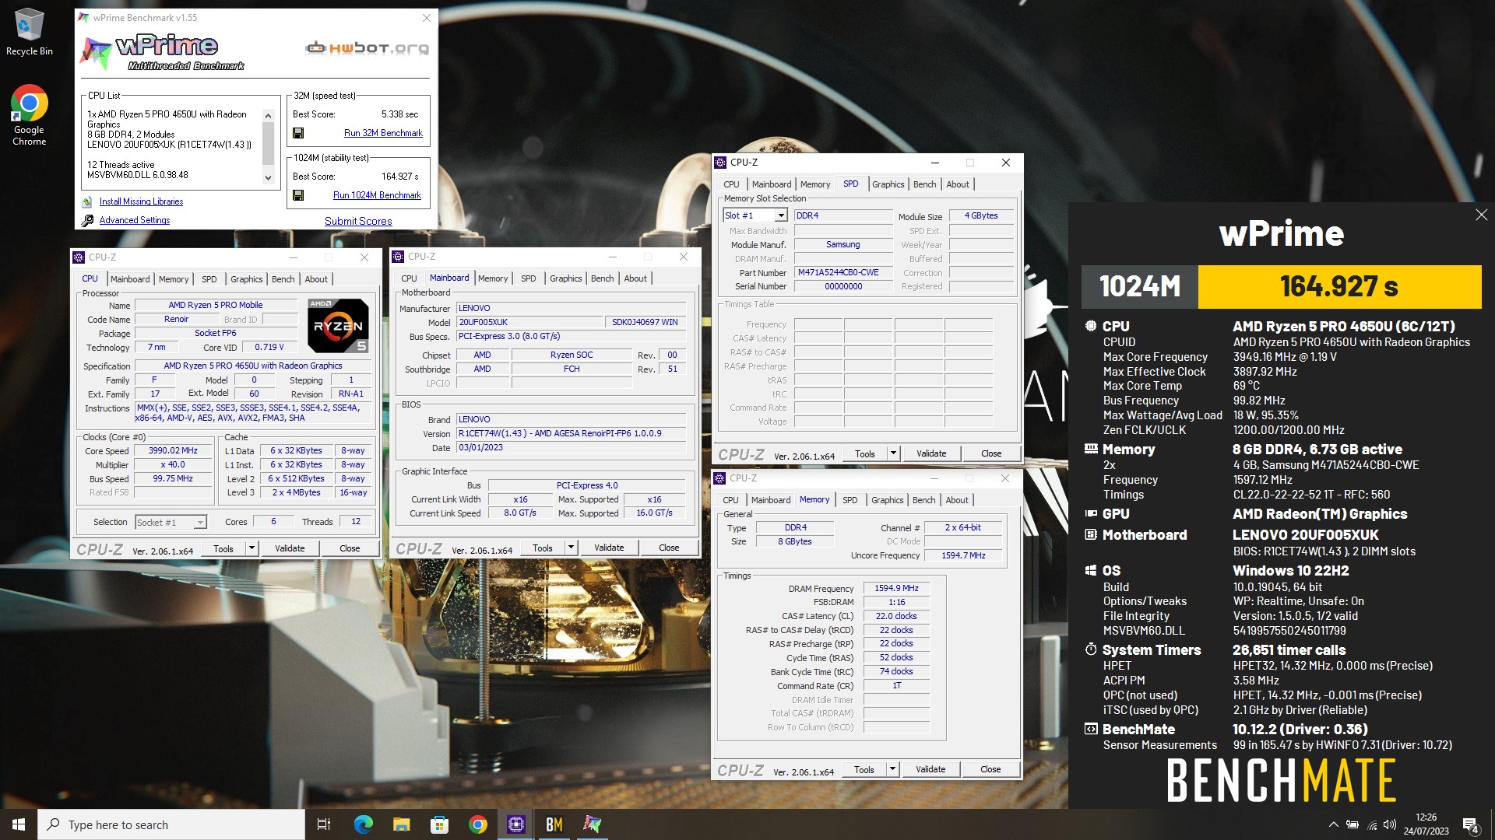Open battery status tray icon
Screen dimensions: 1495x840
point(1353,824)
